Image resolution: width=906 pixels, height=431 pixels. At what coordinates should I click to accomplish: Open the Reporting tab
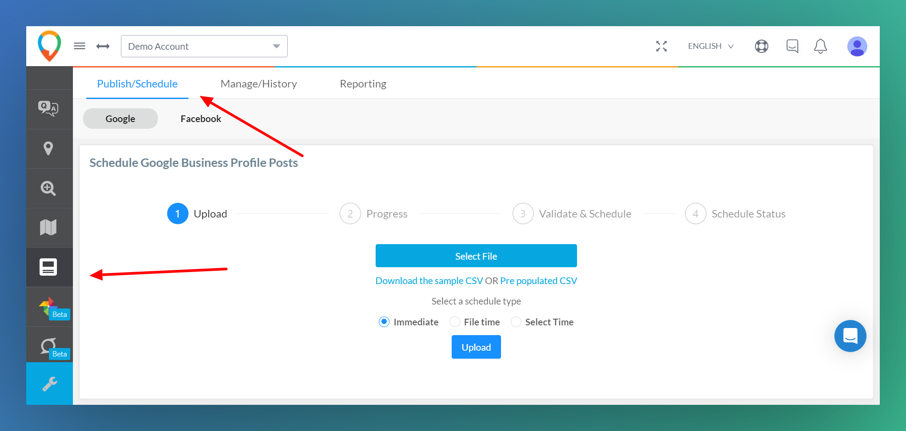[x=363, y=84]
